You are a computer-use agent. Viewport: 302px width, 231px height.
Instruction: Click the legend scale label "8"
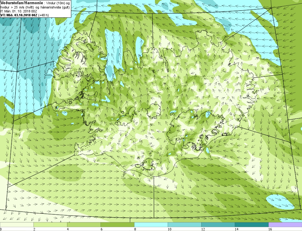click(x=135, y=229)
